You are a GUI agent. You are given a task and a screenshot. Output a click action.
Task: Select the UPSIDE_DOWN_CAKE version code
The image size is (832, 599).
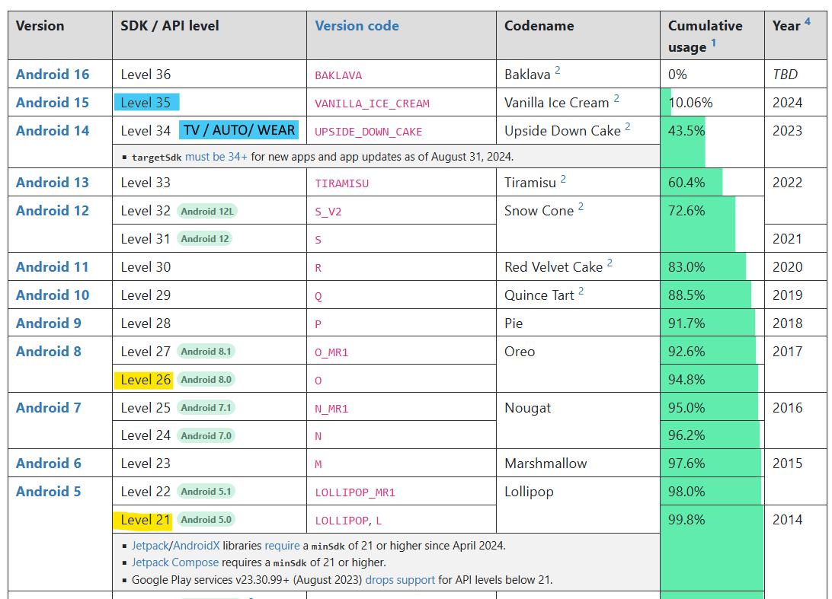[x=368, y=132]
